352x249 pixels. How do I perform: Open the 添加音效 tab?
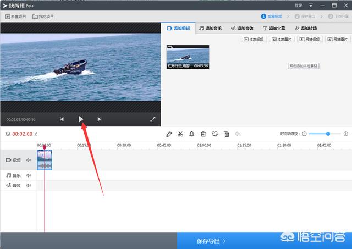point(242,28)
